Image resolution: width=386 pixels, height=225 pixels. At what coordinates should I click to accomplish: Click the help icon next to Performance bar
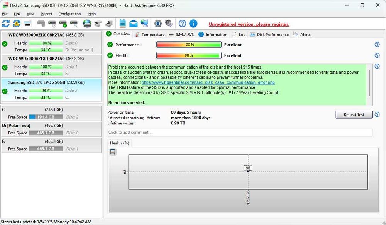pyautogui.click(x=377, y=44)
